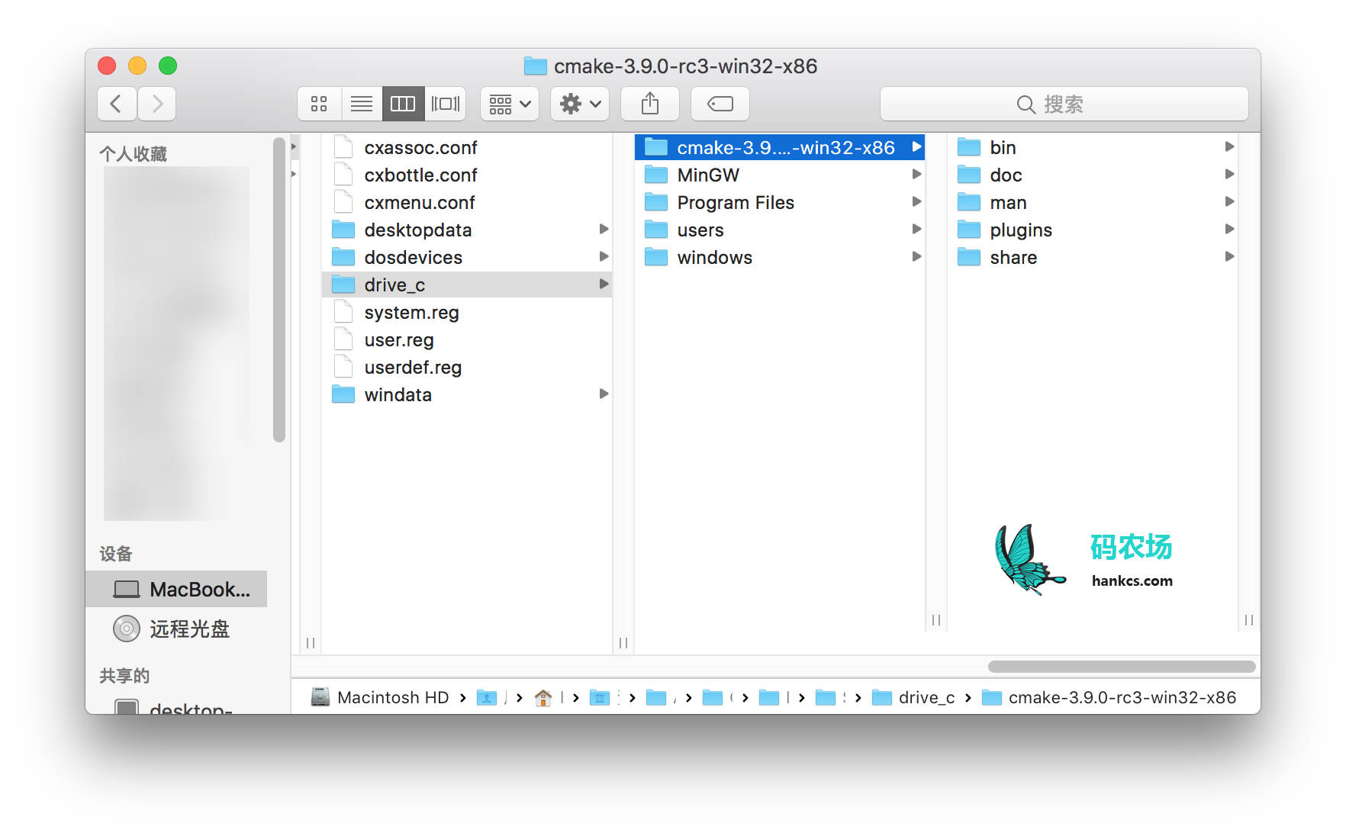Click the 个人收藏 sidebar heading
The width and height of the screenshot is (1346, 836).
tap(134, 154)
